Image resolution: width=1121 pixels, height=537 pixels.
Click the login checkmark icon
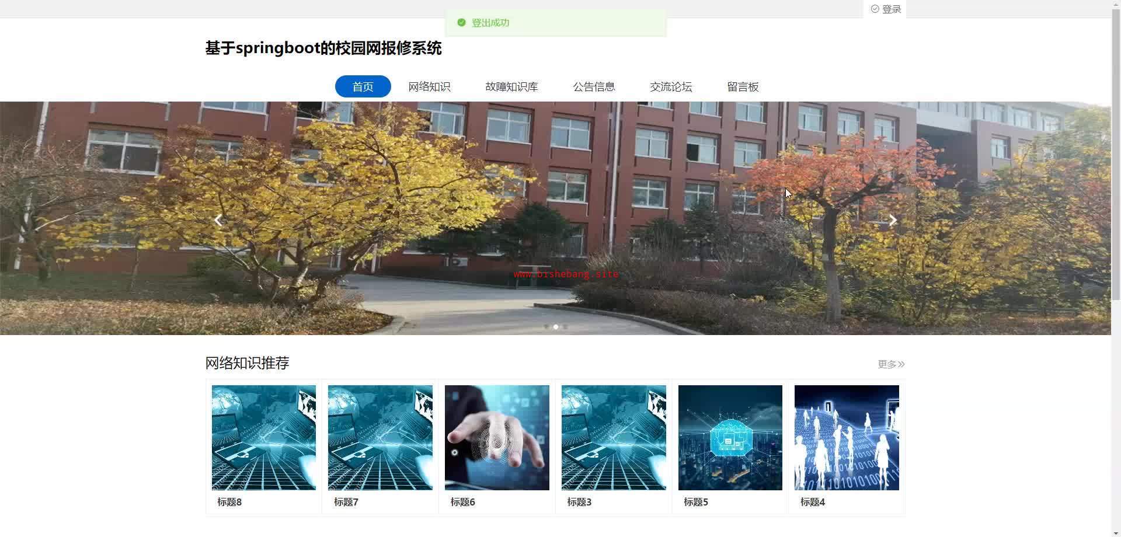[x=875, y=9]
